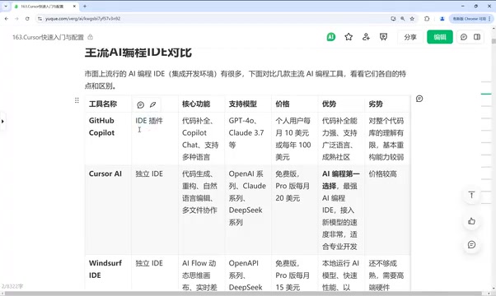The width and height of the screenshot is (496, 296).
Task: Open the Chrome extensions icon
Action: tap(427, 19)
